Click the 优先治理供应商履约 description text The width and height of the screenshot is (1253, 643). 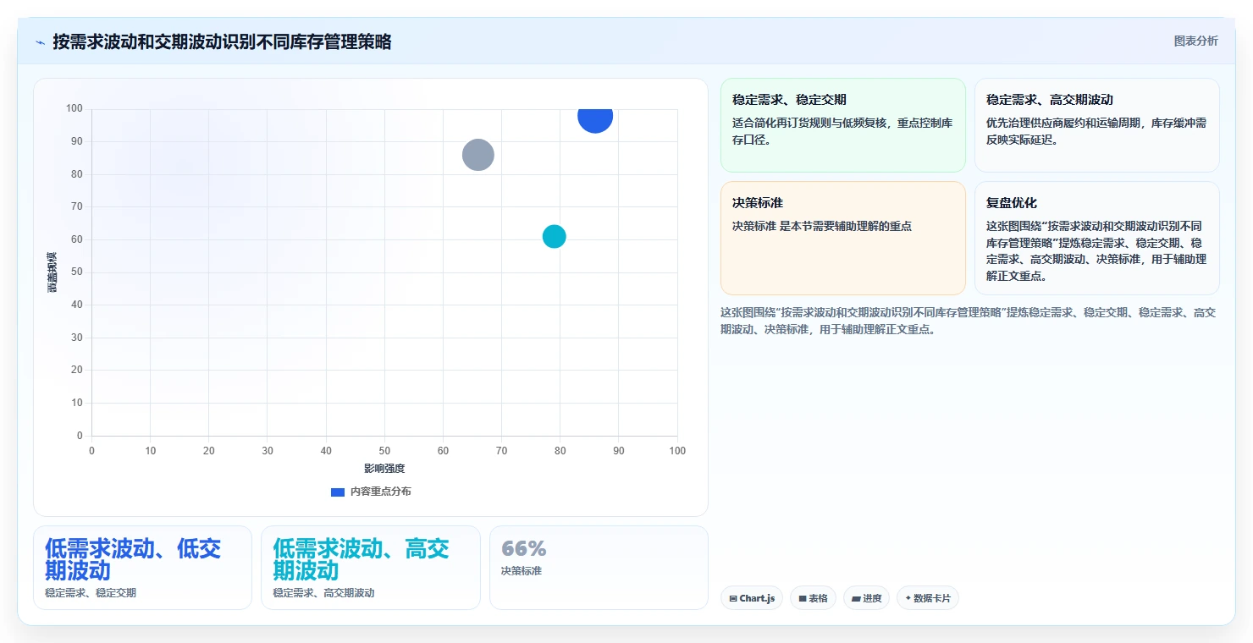click(1096, 131)
